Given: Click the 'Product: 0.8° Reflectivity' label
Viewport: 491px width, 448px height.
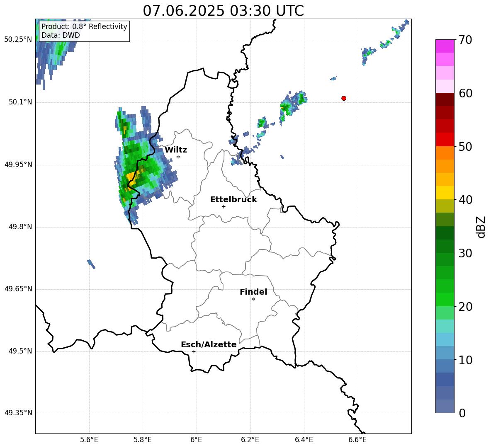Looking at the screenshot, I should coord(84,27).
